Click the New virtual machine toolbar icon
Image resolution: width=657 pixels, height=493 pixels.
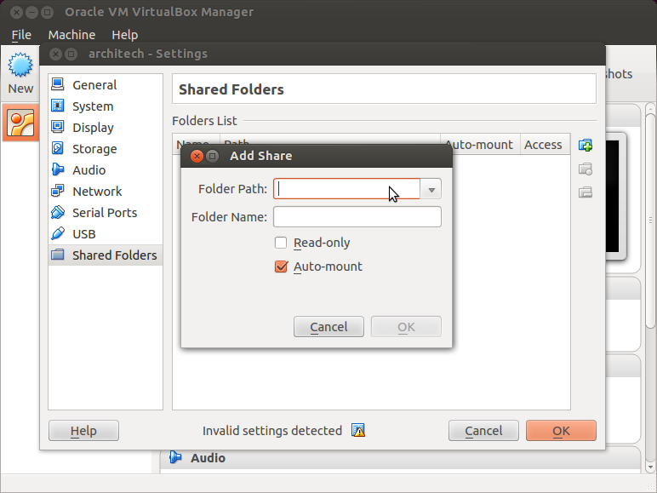coord(20,65)
